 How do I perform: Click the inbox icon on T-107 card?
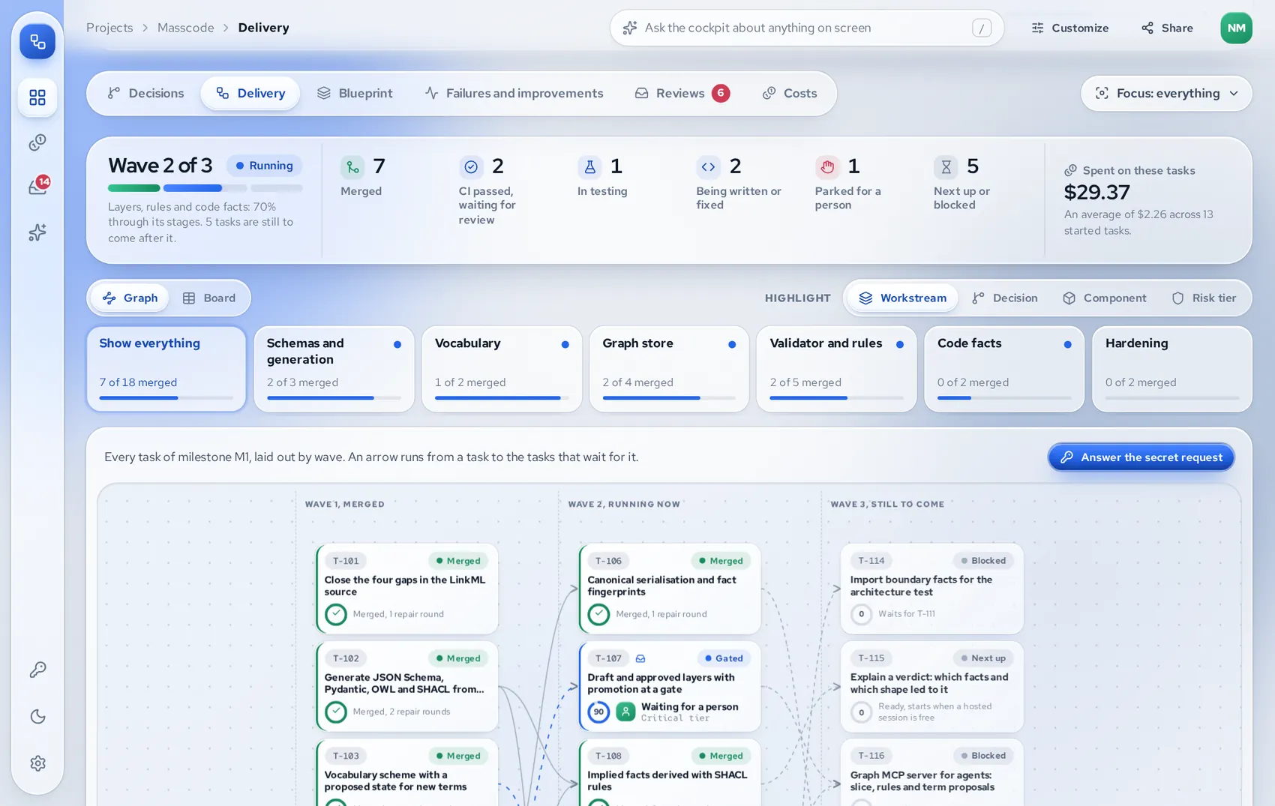[640, 658]
